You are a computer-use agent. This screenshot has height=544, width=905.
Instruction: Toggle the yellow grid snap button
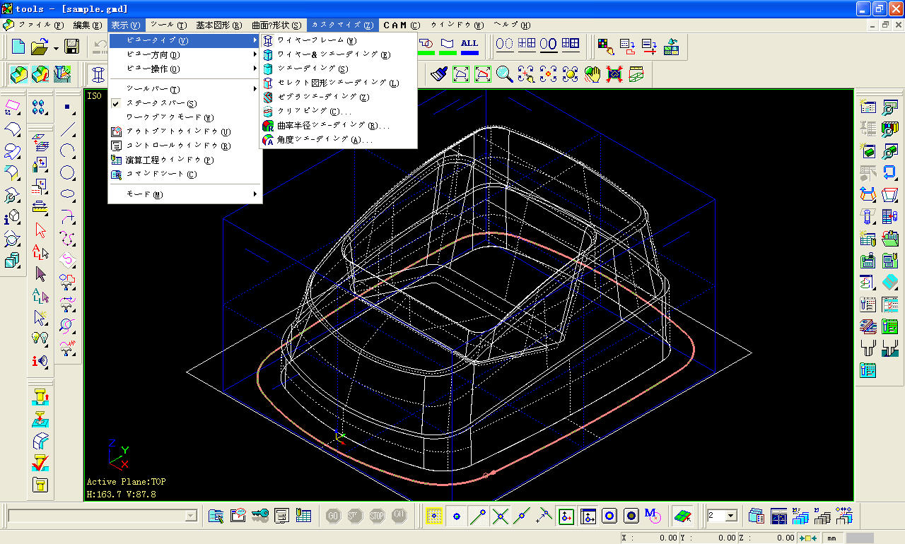[435, 516]
